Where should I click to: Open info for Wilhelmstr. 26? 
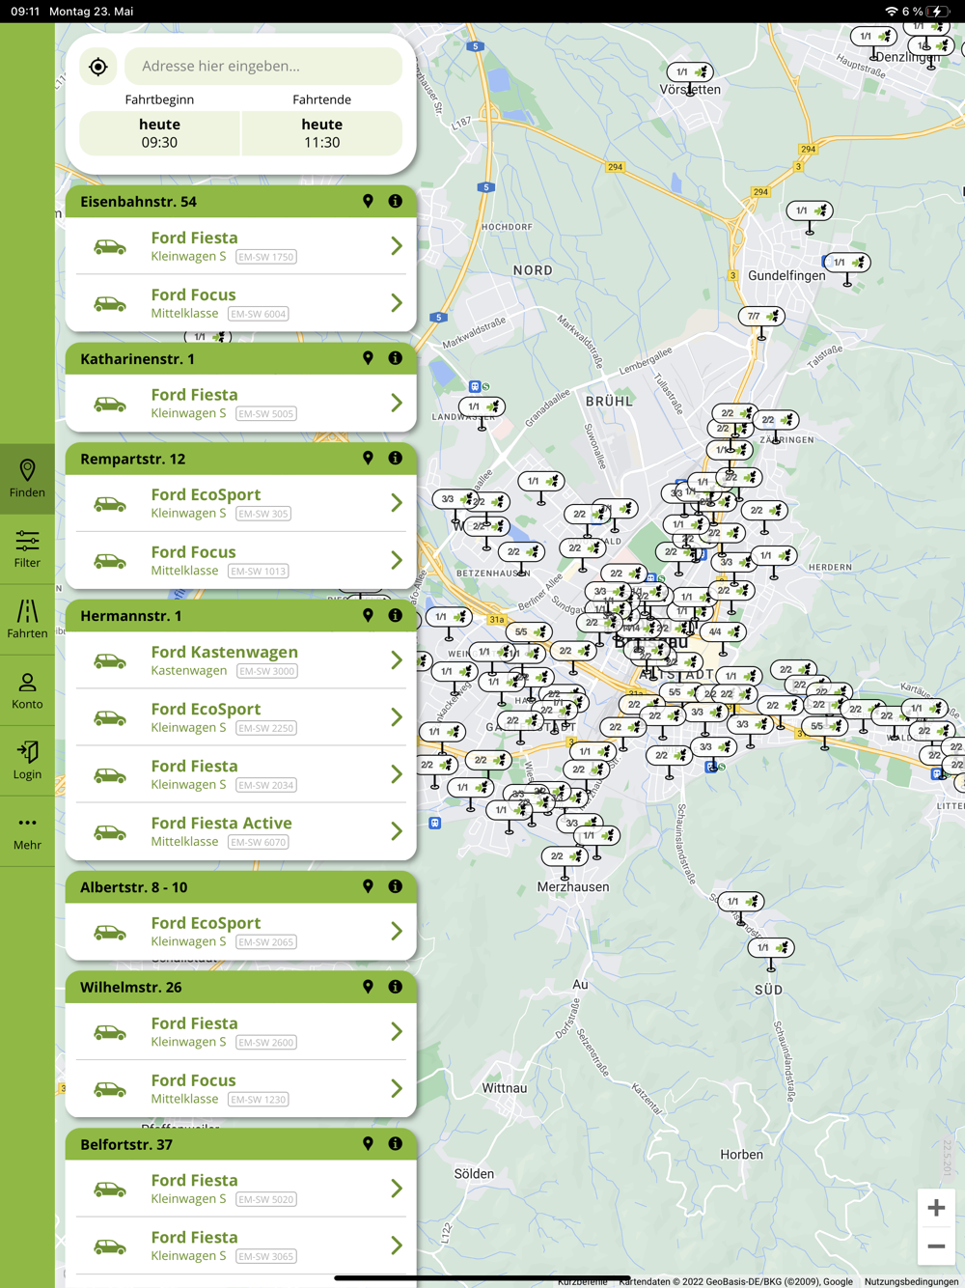[395, 987]
